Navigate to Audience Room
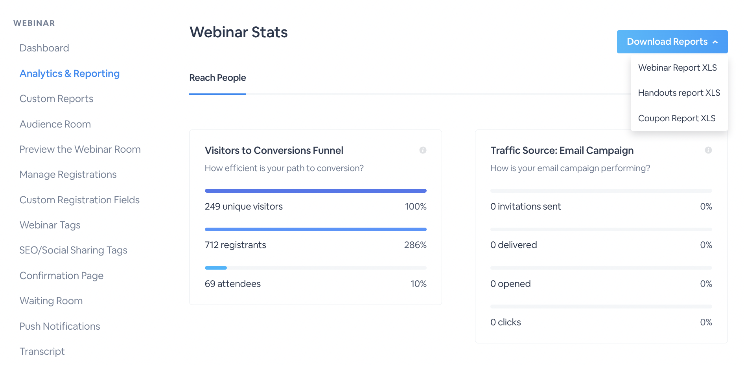744x365 pixels. click(x=55, y=124)
